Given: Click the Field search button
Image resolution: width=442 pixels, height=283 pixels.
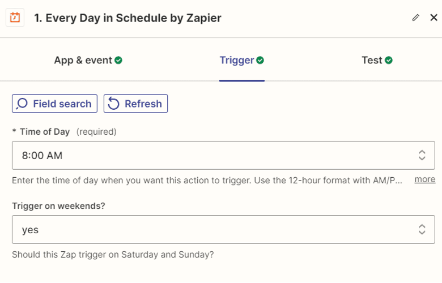Looking at the screenshot, I should [55, 104].
